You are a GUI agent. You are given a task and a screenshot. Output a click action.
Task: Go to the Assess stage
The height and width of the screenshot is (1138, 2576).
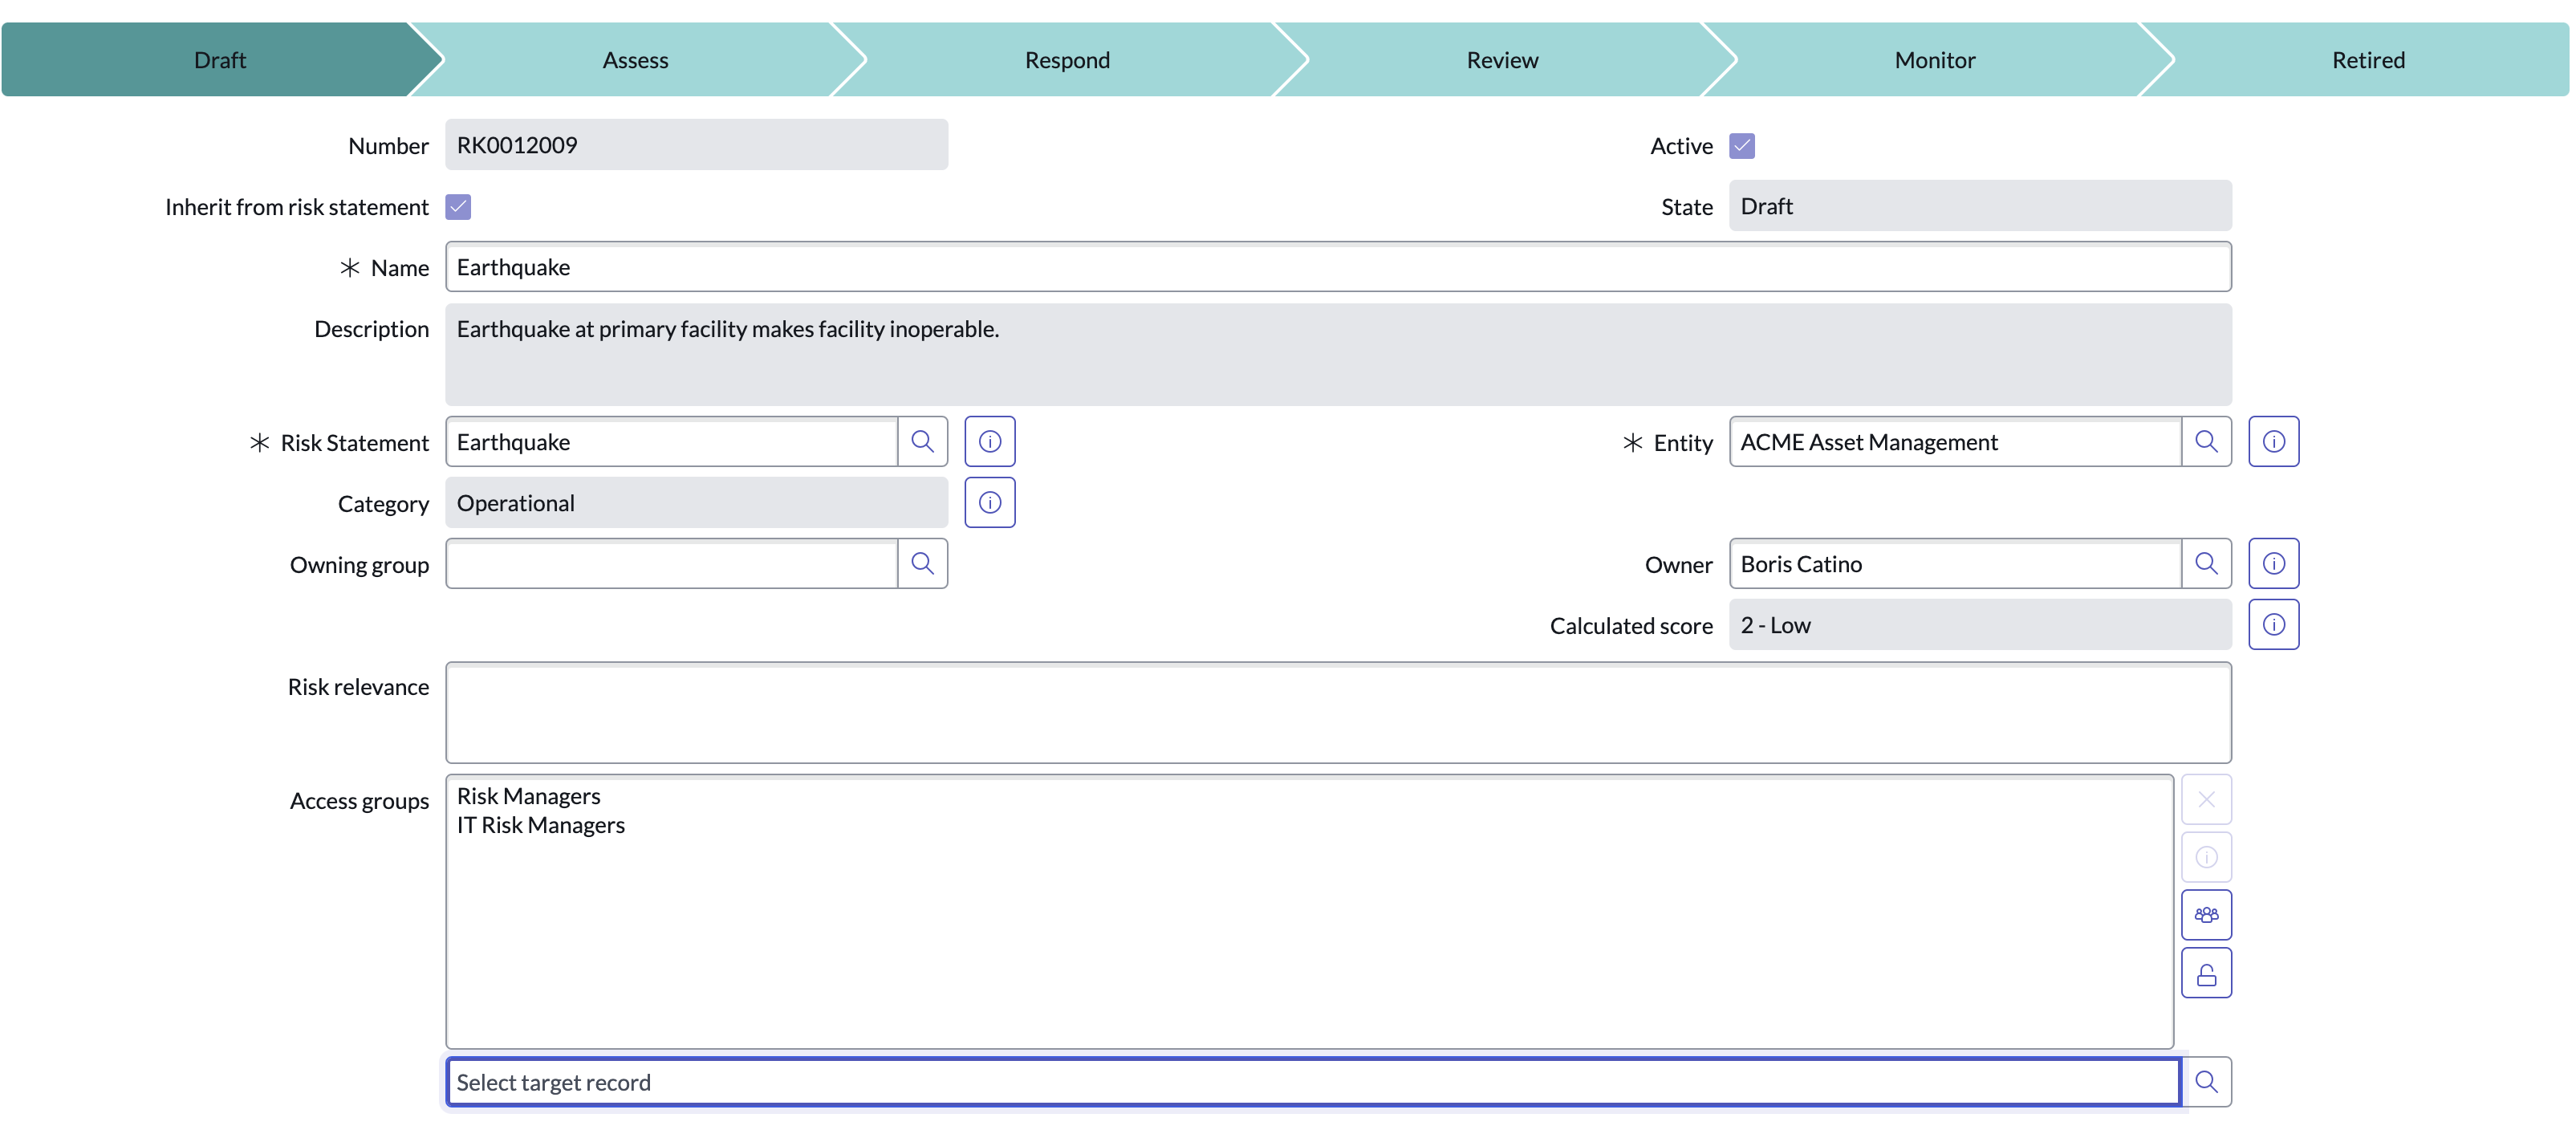pyautogui.click(x=636, y=60)
